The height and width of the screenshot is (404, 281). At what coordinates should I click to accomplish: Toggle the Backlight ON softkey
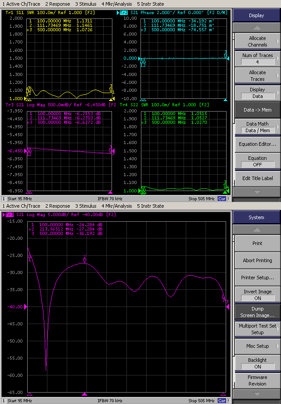[x=257, y=363]
